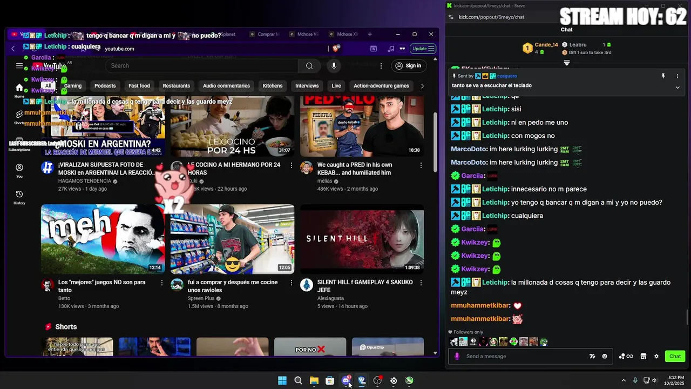
Task: Open SILENT HILL video thumbnail
Action: pos(362,239)
